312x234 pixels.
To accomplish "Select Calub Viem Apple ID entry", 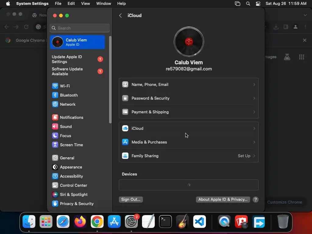I will [77, 42].
